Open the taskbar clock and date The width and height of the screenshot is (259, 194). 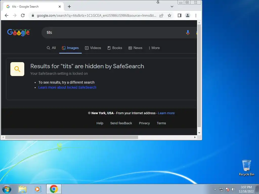pos(246,189)
